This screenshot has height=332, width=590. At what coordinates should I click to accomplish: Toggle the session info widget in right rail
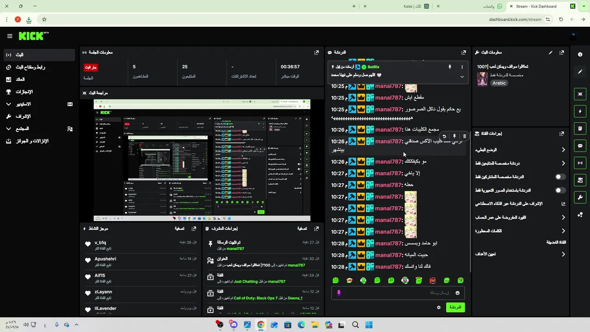(x=580, y=163)
